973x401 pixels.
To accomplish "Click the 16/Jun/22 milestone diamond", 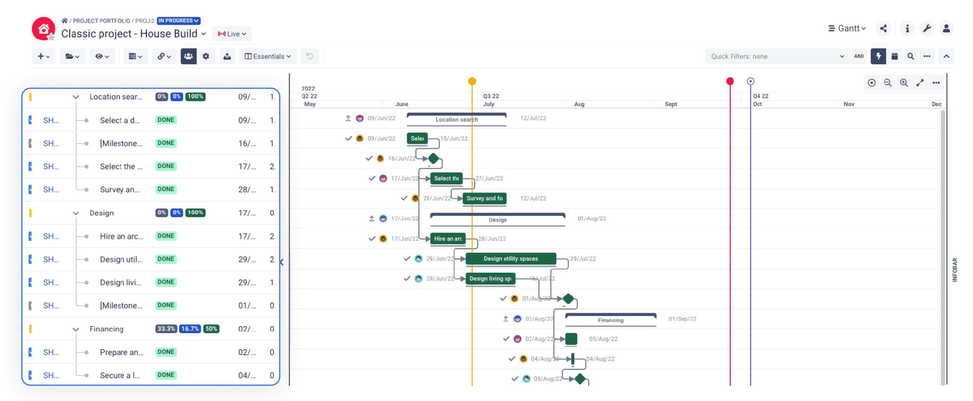I will (433, 159).
